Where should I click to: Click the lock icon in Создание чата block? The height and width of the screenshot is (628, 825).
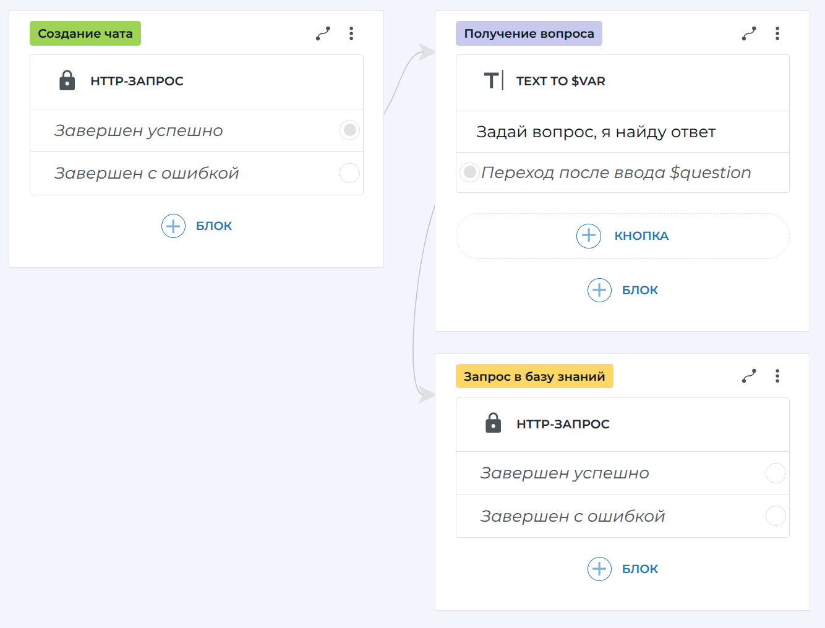click(x=67, y=81)
